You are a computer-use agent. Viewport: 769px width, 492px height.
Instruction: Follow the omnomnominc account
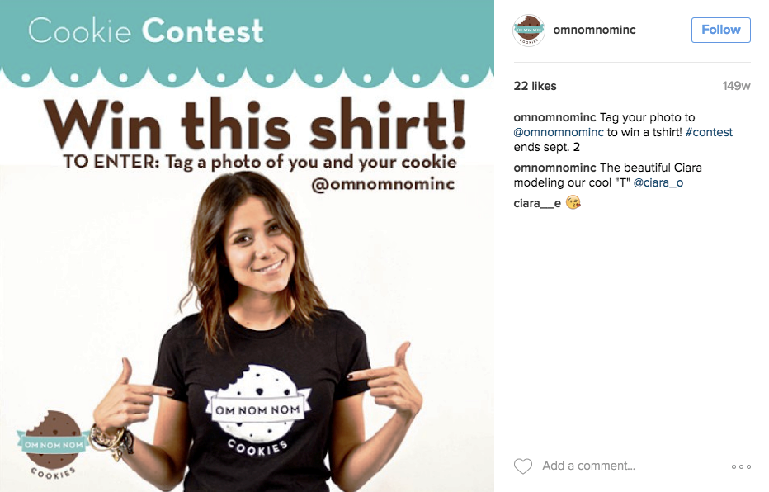pyautogui.click(x=721, y=30)
